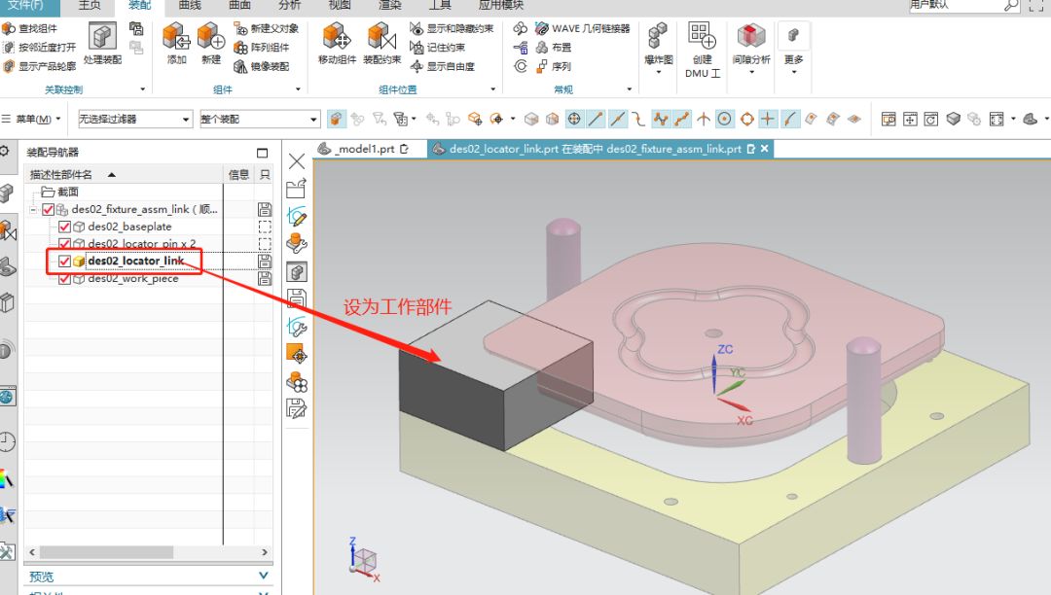This screenshot has height=595, width=1051.
Task: Switch to the 主页 ribbon tab
Action: click(x=90, y=6)
